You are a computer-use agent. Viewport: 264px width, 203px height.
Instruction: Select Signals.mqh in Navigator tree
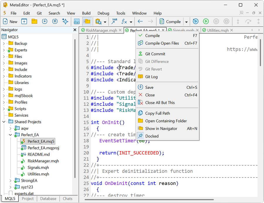[x=35, y=168]
